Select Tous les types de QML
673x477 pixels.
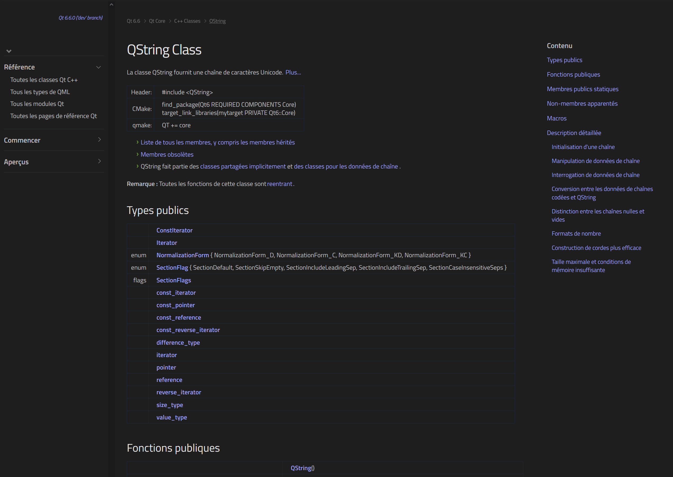(40, 92)
